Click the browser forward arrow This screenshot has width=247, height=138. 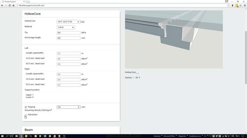6,5
